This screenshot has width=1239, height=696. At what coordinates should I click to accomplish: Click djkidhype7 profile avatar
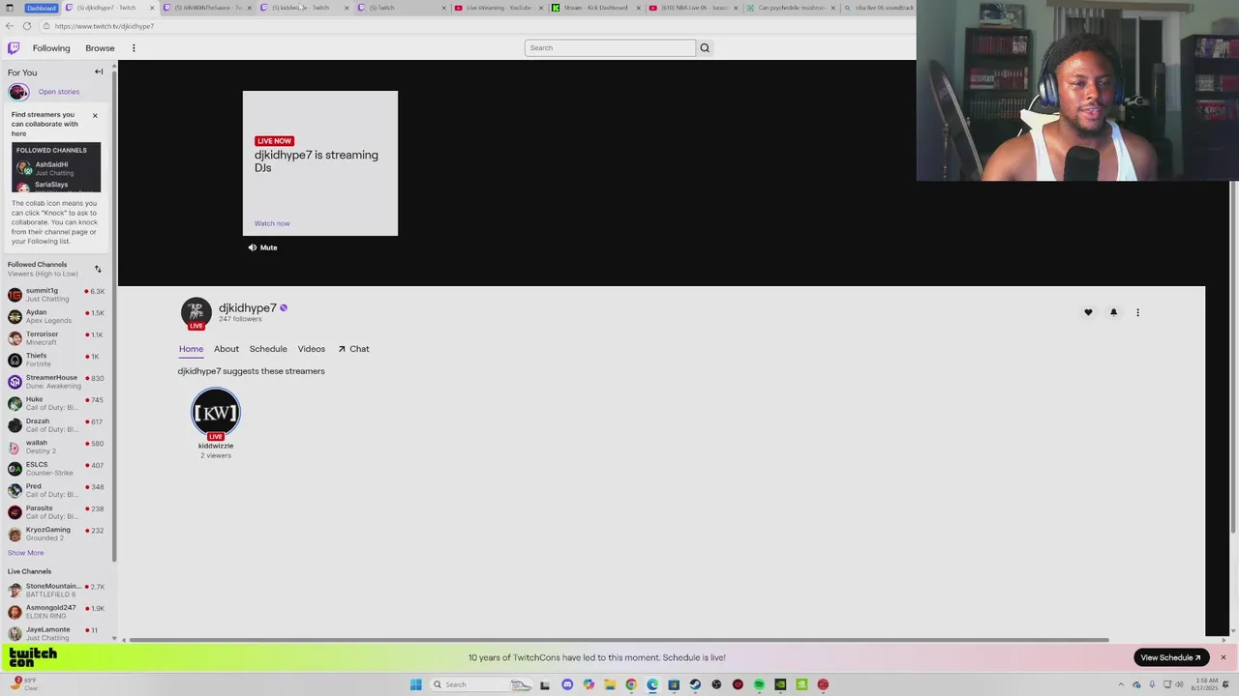coord(196,312)
